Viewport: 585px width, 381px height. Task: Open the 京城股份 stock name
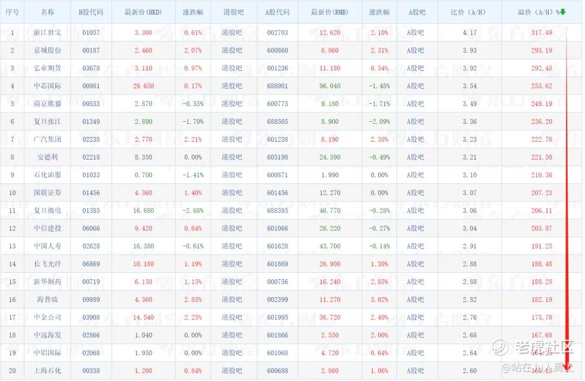tap(47, 50)
